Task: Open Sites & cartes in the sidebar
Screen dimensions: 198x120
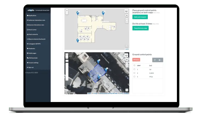Action: [31, 30]
